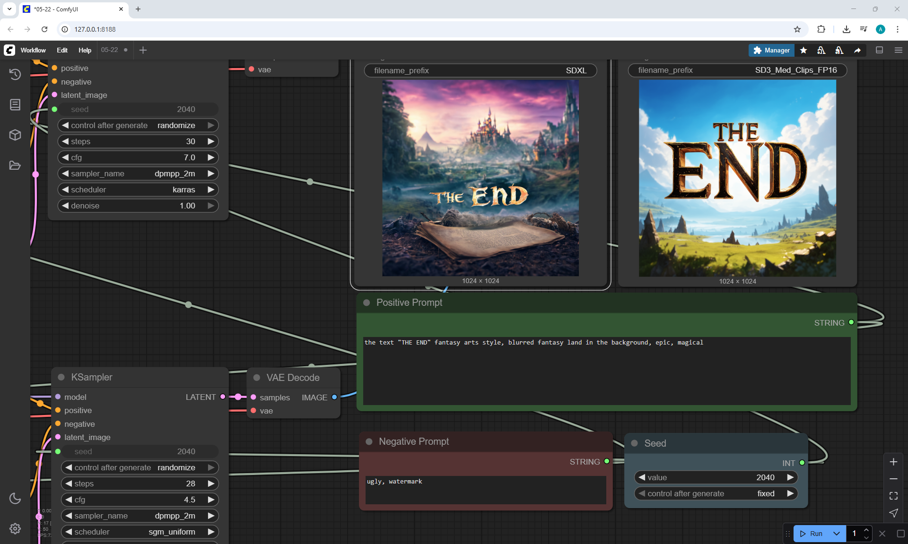Viewport: 908px width, 544px height.
Task: Open the node library sidebar icon
Action: (x=15, y=104)
